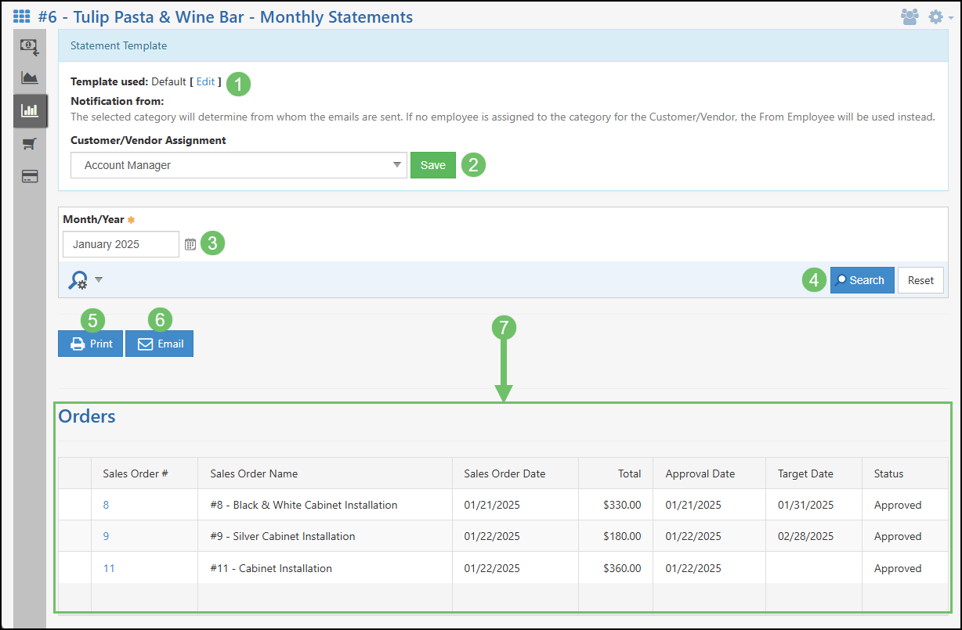
Task: Select '#9 - Silver Cabinet Installation' cell
Action: point(325,536)
